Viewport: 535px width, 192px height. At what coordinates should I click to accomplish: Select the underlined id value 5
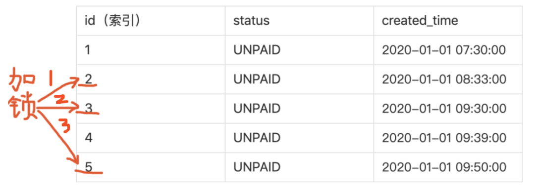(88, 167)
